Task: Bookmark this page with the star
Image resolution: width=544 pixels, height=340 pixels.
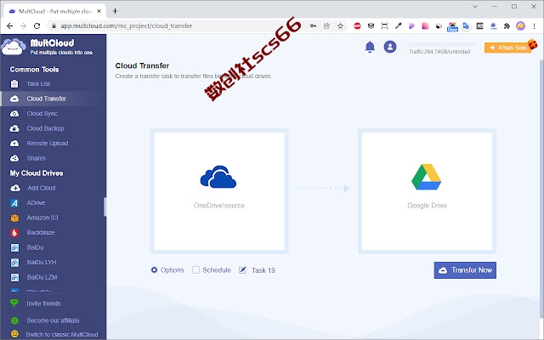Action: click(340, 26)
